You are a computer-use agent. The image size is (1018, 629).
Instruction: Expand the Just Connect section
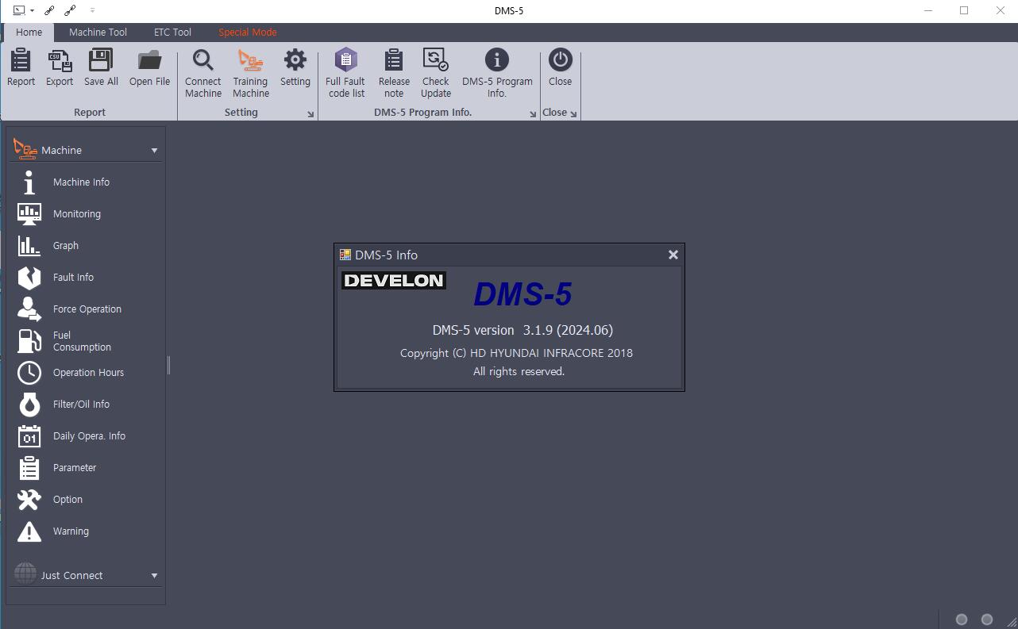pyautogui.click(x=154, y=574)
